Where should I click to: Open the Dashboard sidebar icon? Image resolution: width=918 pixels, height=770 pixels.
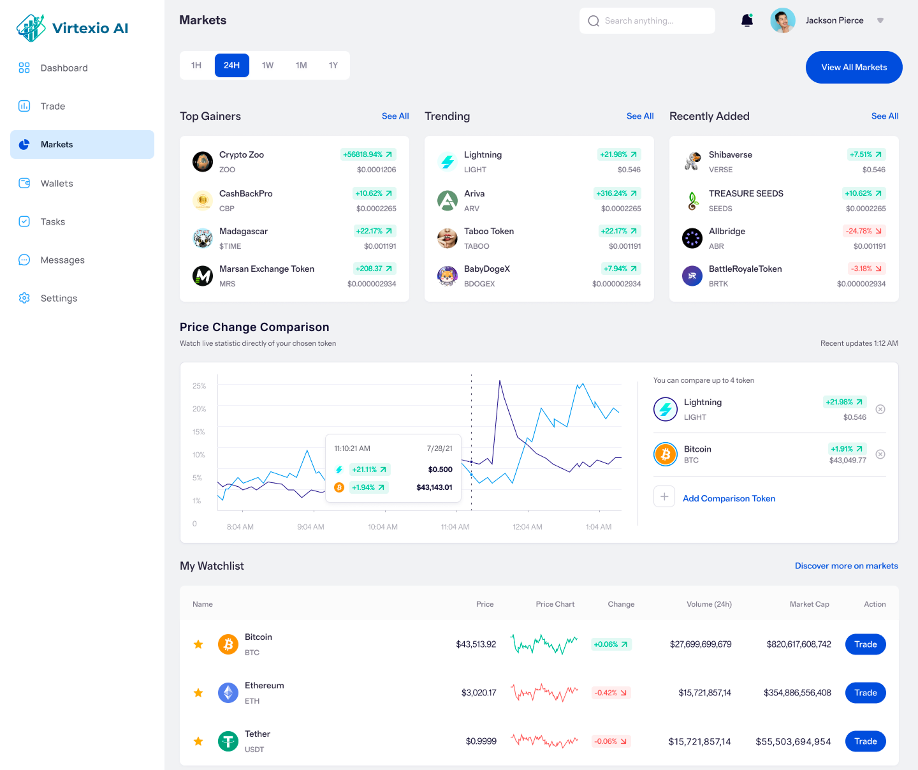point(24,68)
